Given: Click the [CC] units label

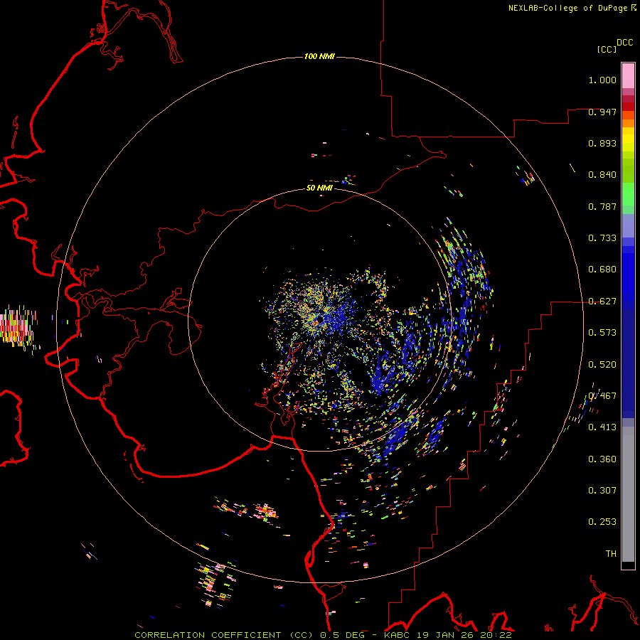Looking at the screenshot, I should pyautogui.click(x=607, y=49).
